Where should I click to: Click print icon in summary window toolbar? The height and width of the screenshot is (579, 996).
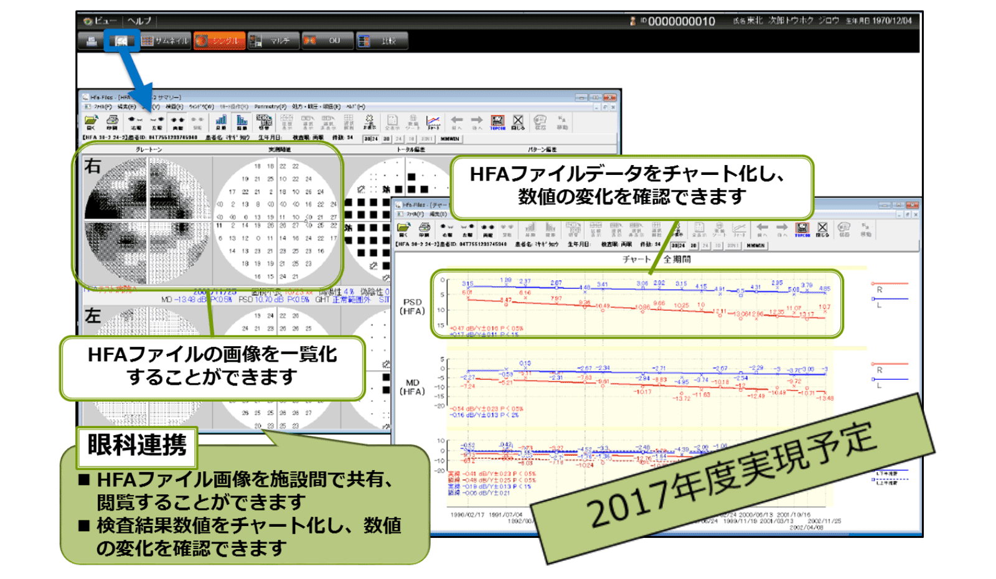click(112, 122)
